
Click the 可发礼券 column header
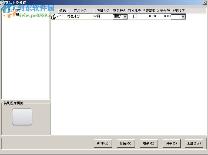coord(135,11)
